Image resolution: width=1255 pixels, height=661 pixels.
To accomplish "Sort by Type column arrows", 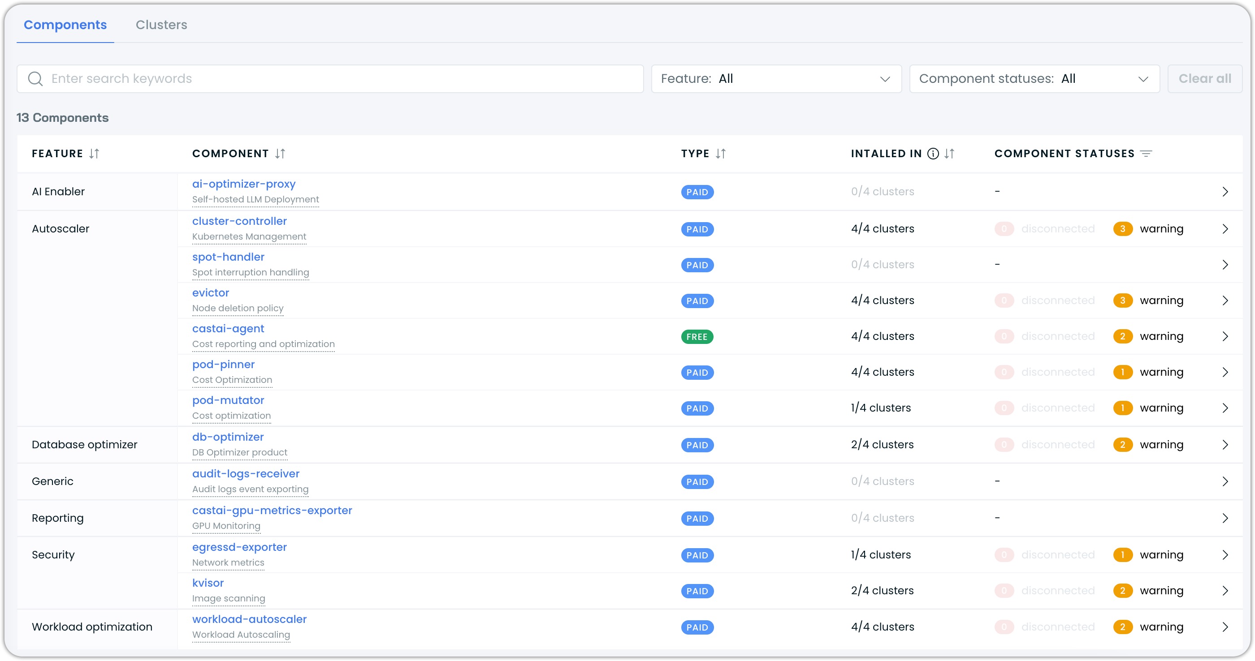I will pos(721,154).
